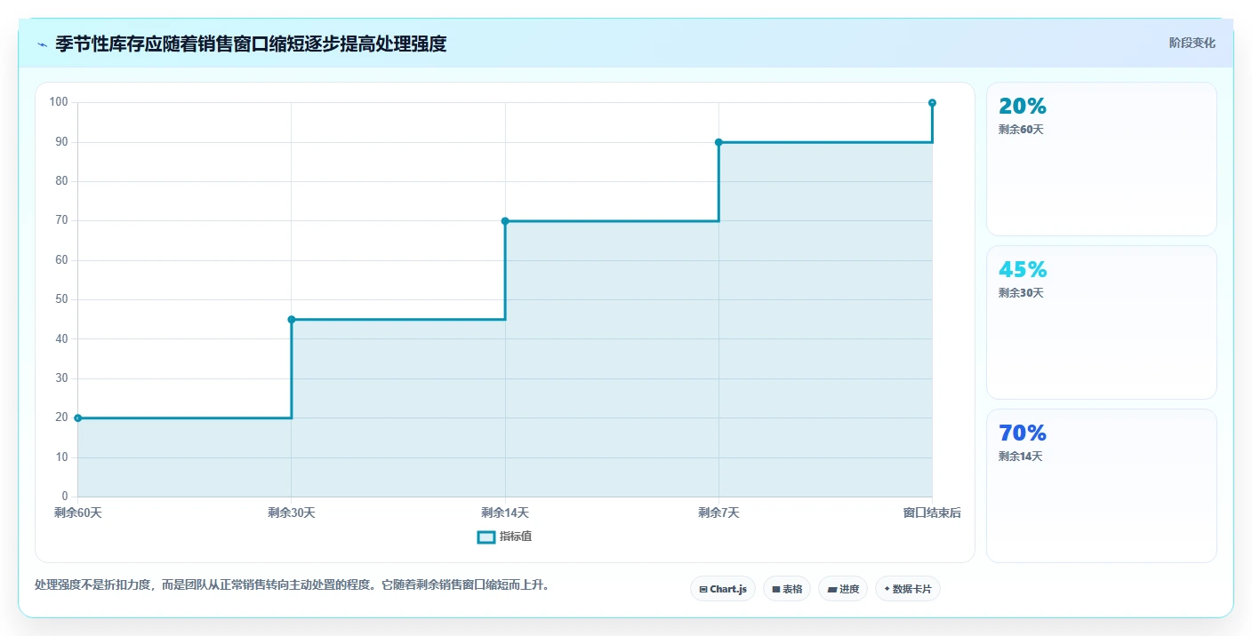
Task: Click the 指标值 legend color box
Action: 486,537
